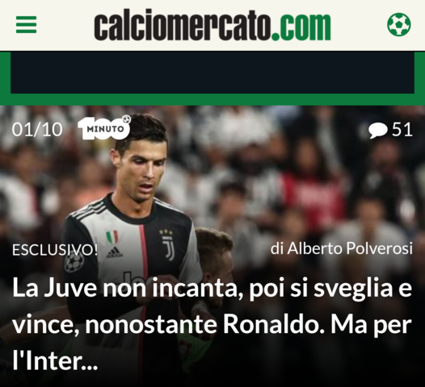Open the 100 Minuto badge
Viewport: 425px width, 387px height.
click(x=104, y=127)
